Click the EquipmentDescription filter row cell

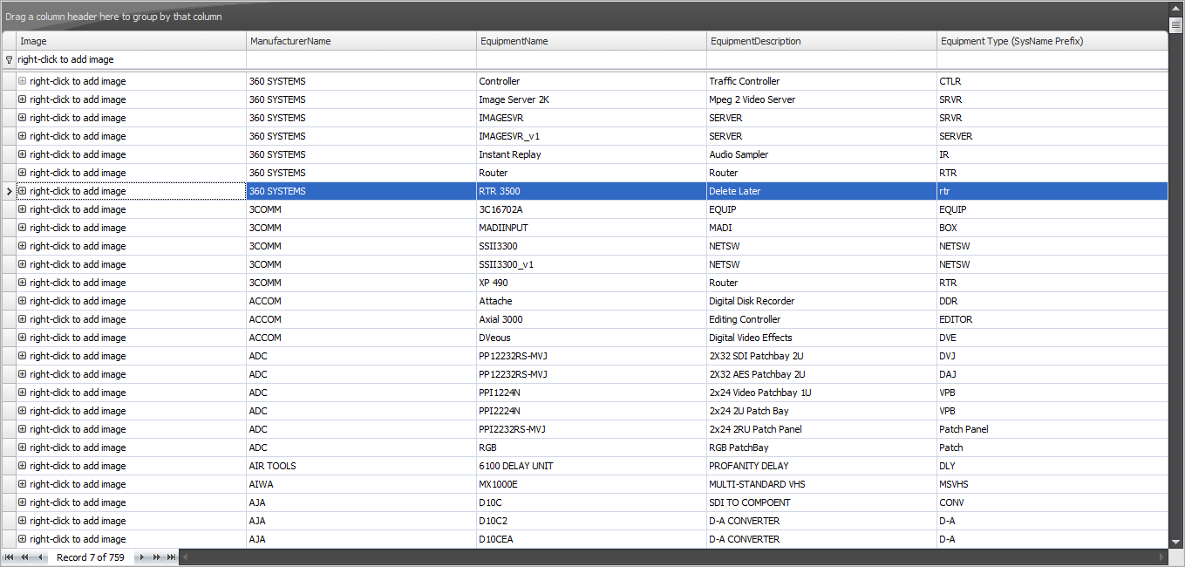[x=821, y=60]
